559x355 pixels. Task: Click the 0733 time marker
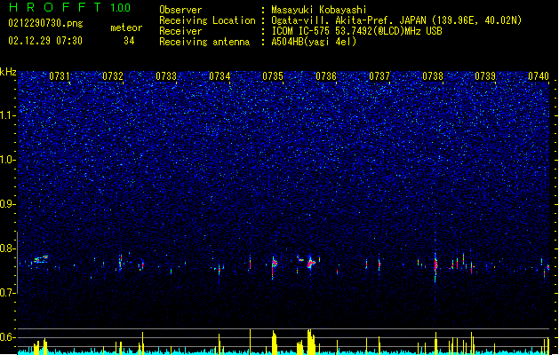coord(166,76)
